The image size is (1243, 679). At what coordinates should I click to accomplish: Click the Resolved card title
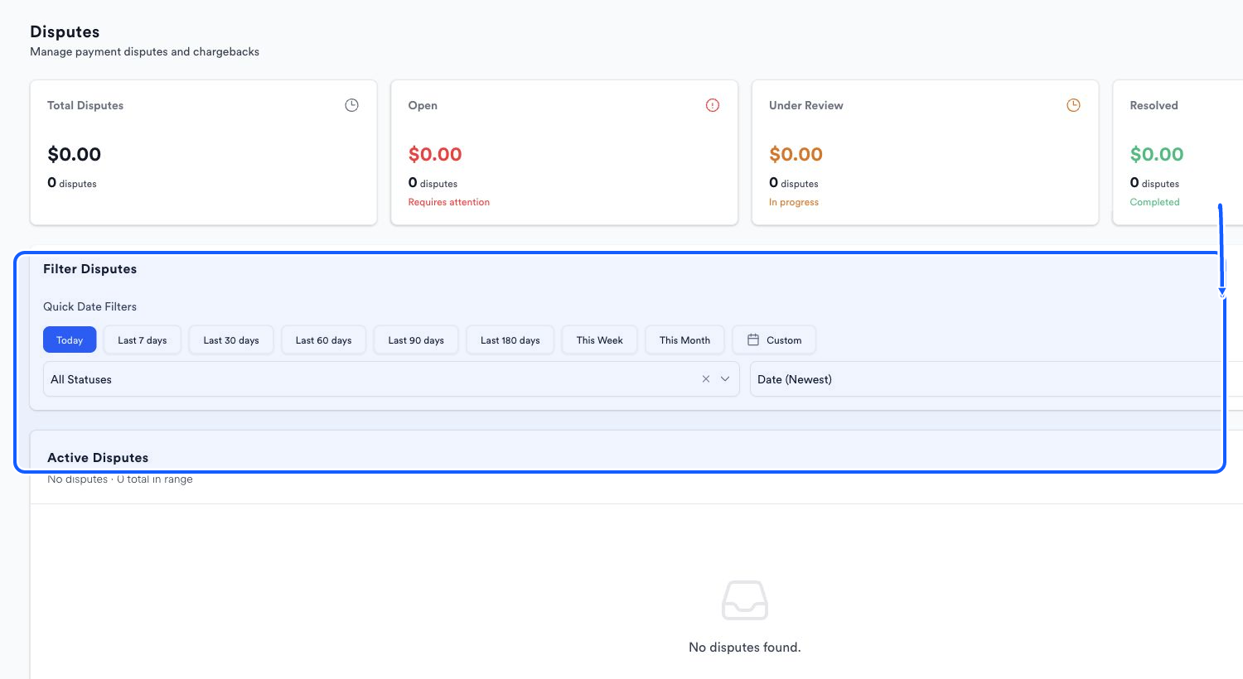(1154, 105)
